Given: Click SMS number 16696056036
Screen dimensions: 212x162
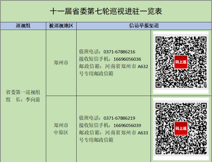Looking at the screenshot, I should click(127, 59).
